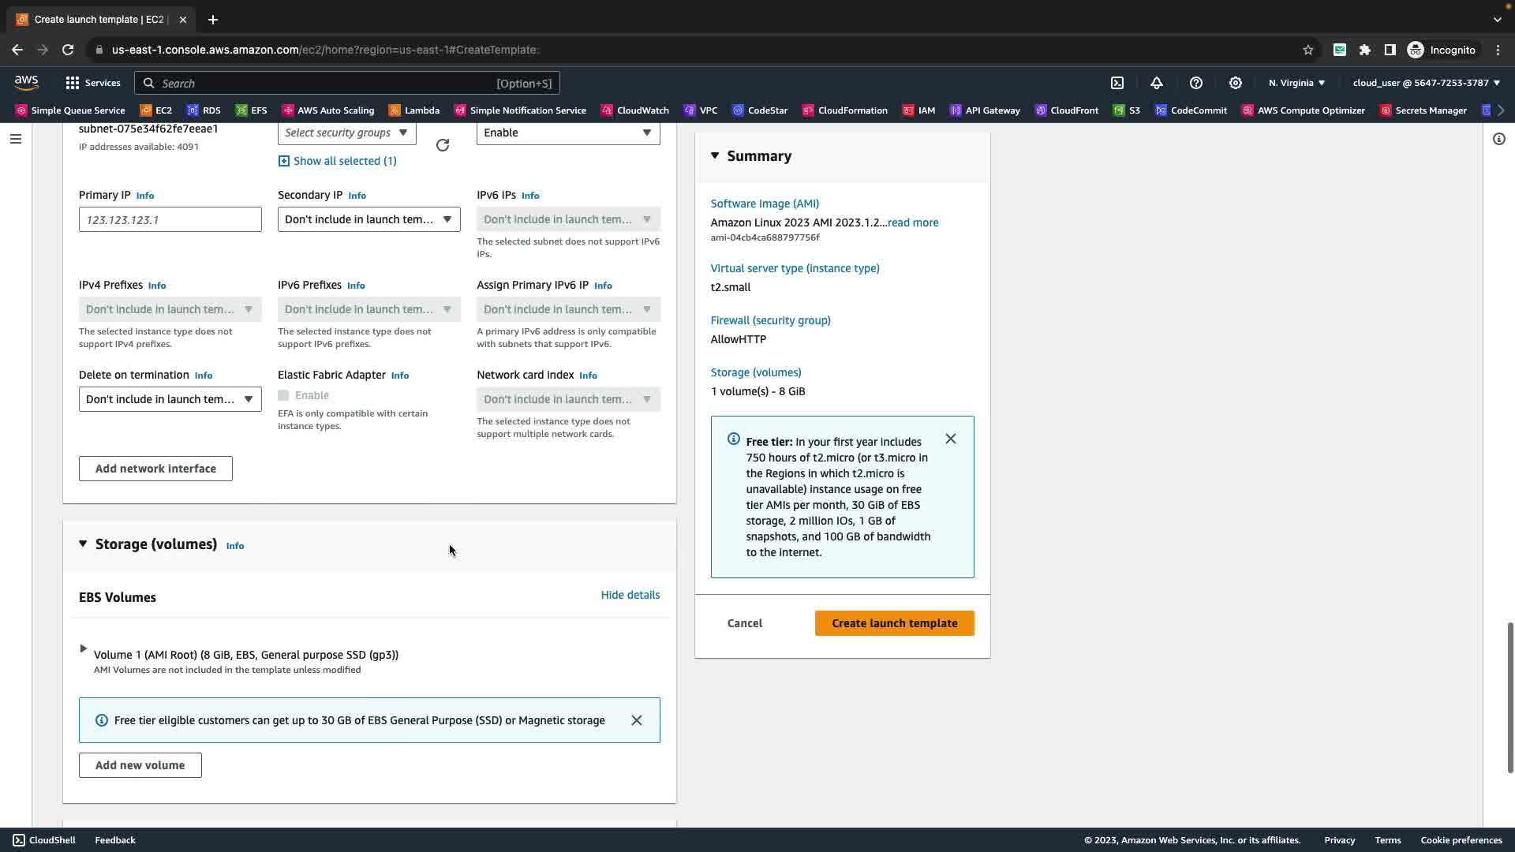Open the AWS settings gear icon
Screen dimensions: 1515x852
click(x=1236, y=83)
